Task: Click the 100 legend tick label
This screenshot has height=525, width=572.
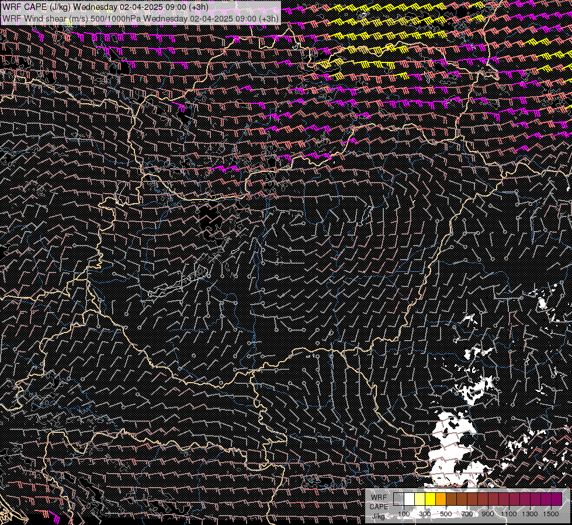Action: tap(404, 514)
